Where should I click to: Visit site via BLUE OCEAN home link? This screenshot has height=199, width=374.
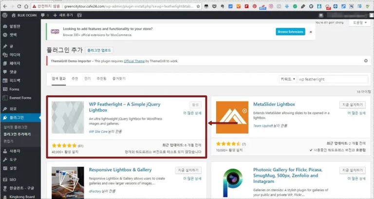(24, 15)
